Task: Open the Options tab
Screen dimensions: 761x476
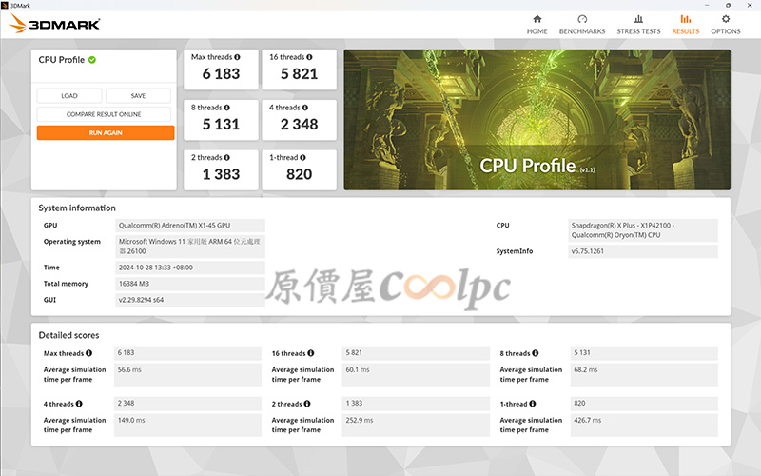Action: (725, 25)
